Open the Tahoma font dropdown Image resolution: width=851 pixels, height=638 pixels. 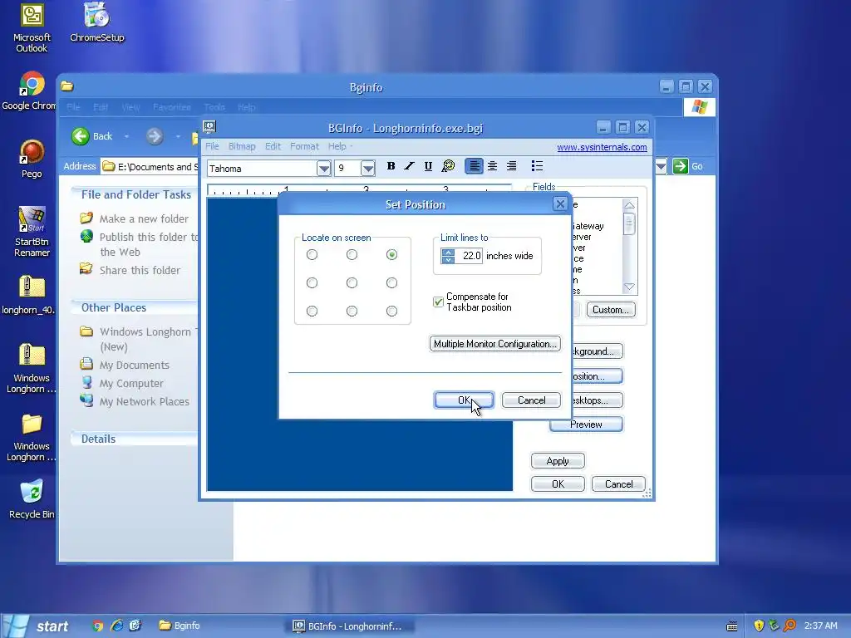(323, 168)
